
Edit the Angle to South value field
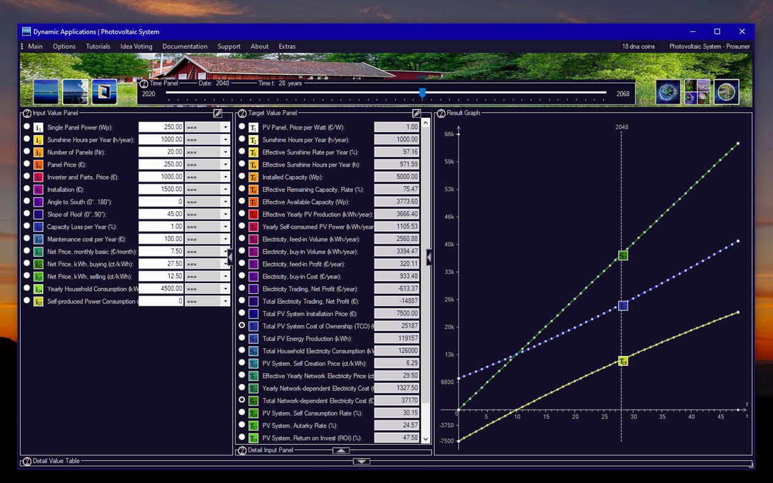click(161, 202)
